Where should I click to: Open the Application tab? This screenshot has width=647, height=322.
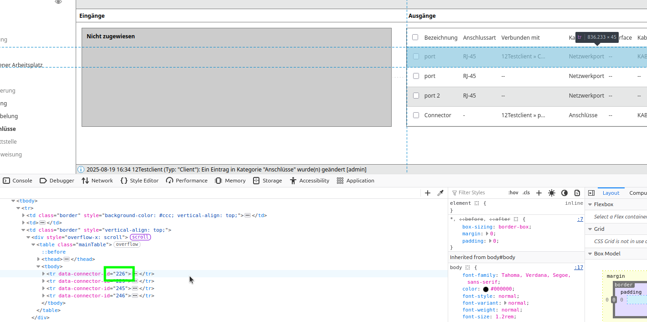pyautogui.click(x=356, y=181)
